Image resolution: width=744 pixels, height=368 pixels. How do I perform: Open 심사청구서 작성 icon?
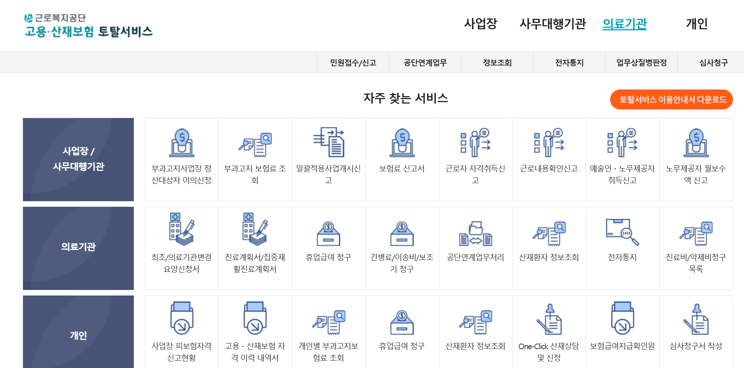696,319
